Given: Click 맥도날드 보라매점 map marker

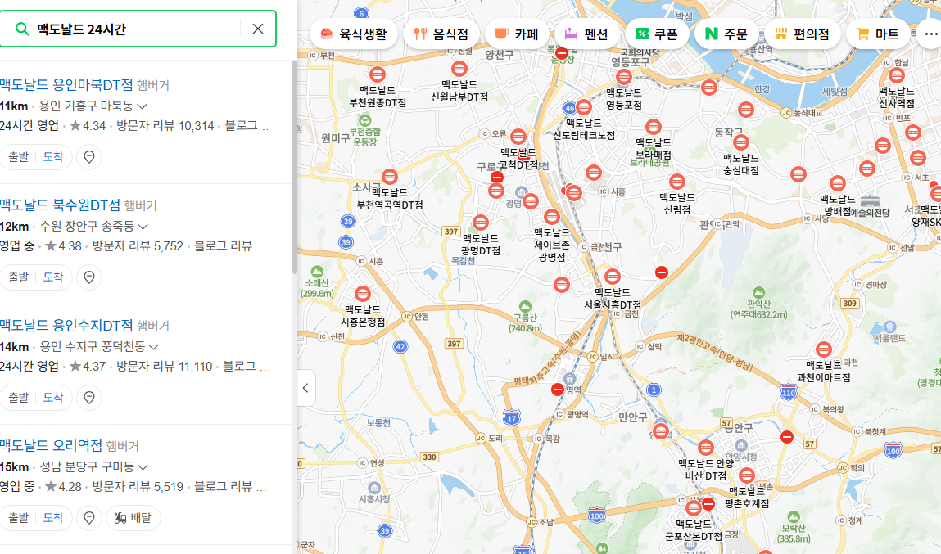Looking at the screenshot, I should [x=653, y=127].
